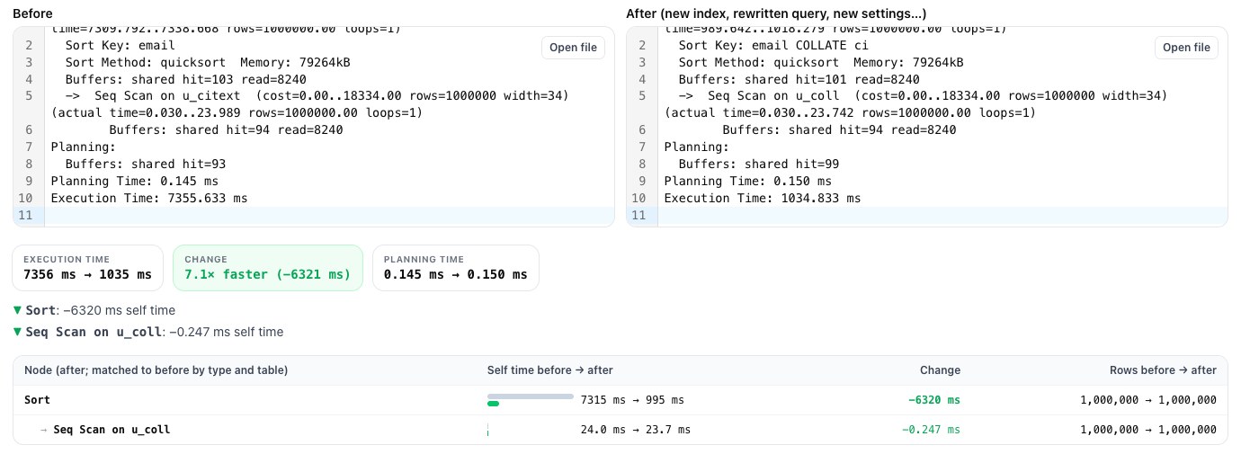
Task: Click the 'Self time before → after' column header
Action: point(549,370)
